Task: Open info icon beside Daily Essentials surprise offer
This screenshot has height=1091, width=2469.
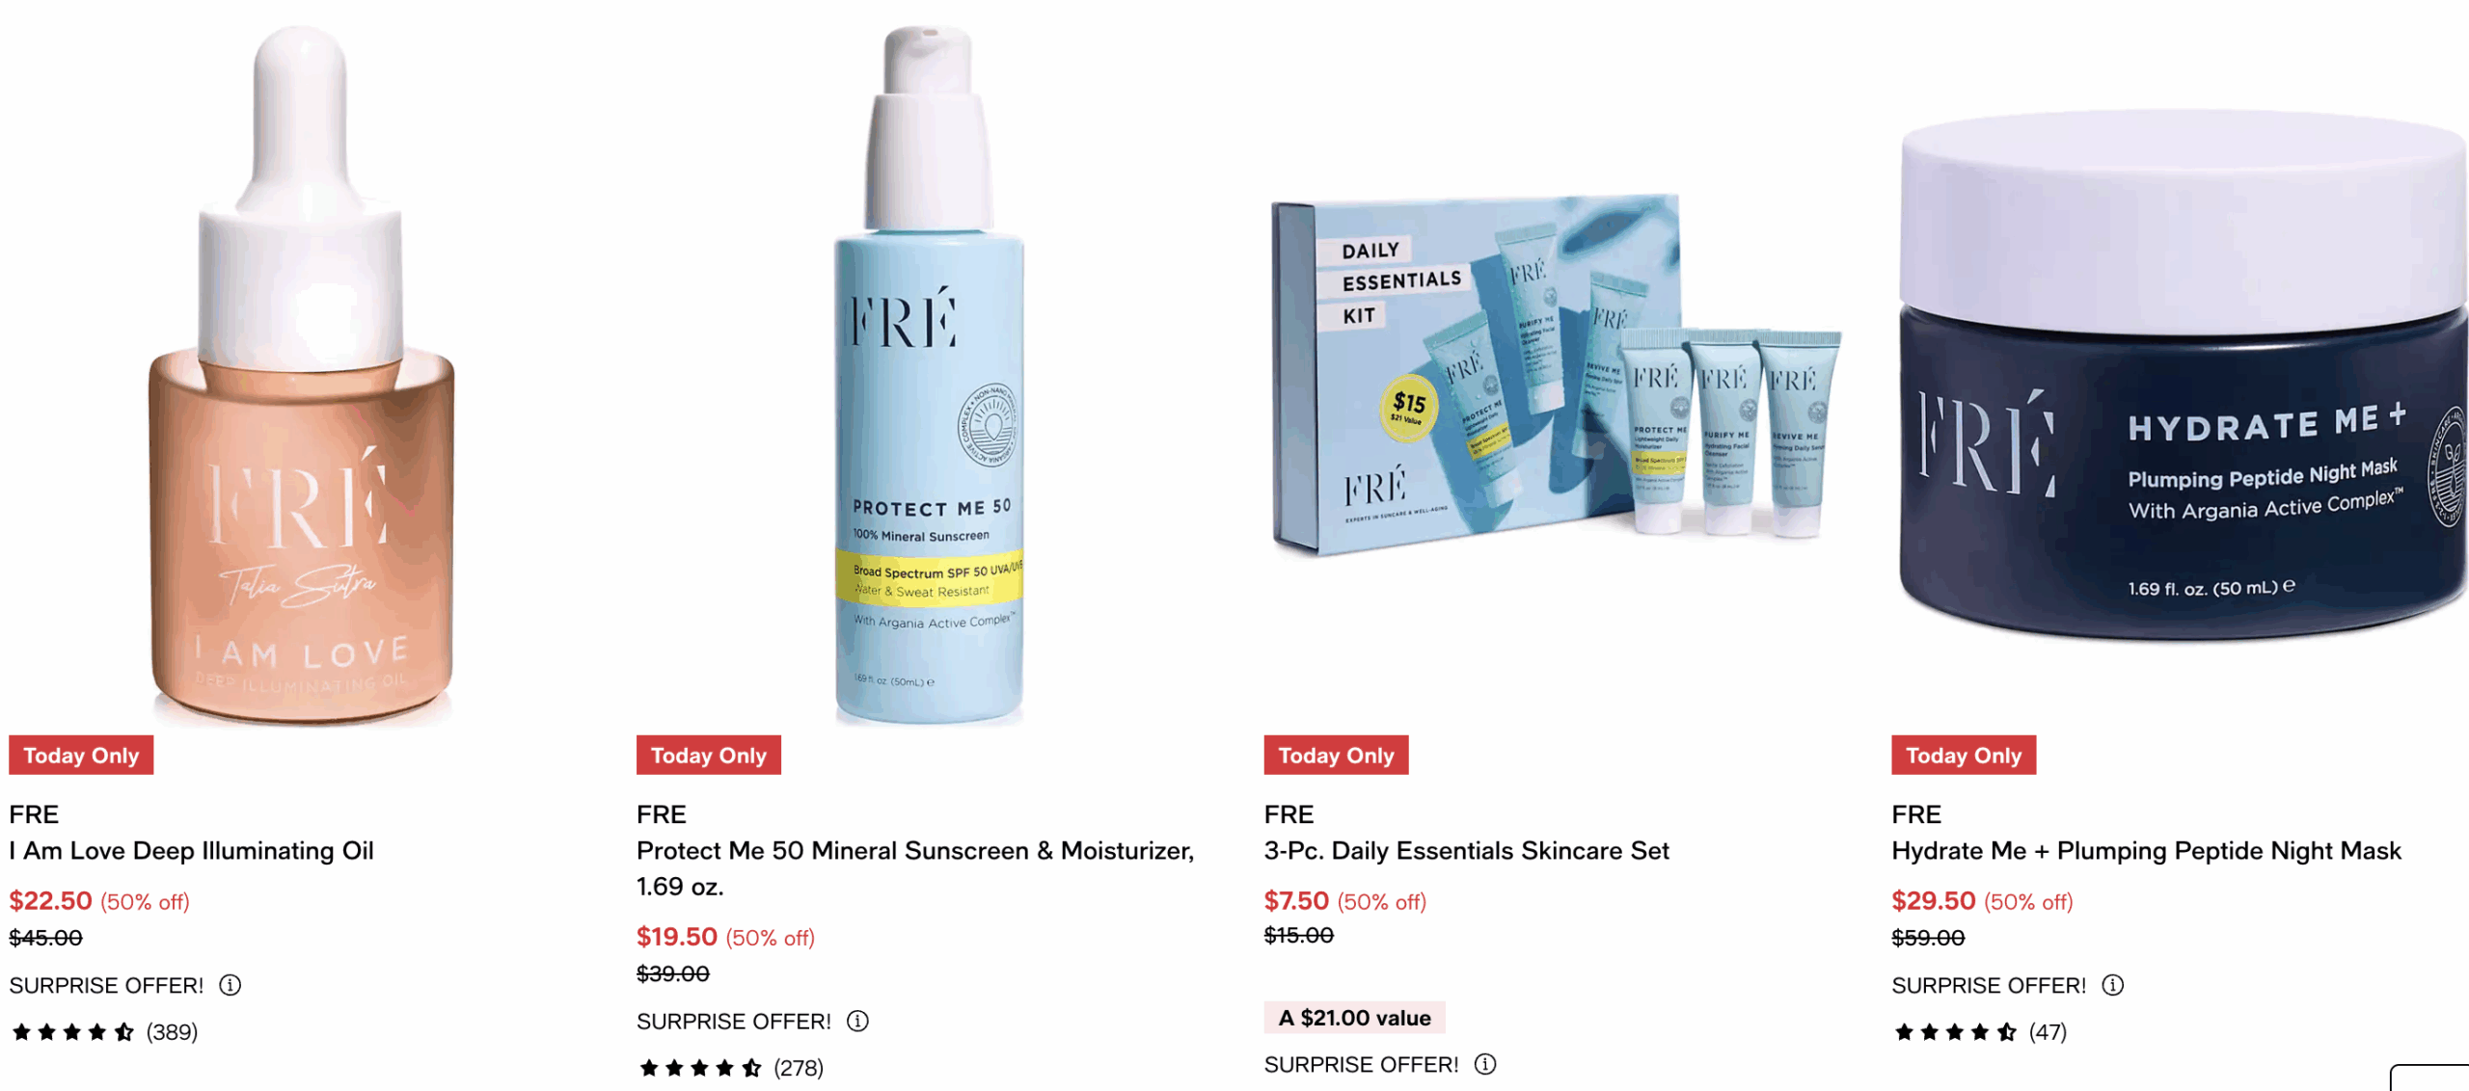Action: [x=1485, y=1064]
